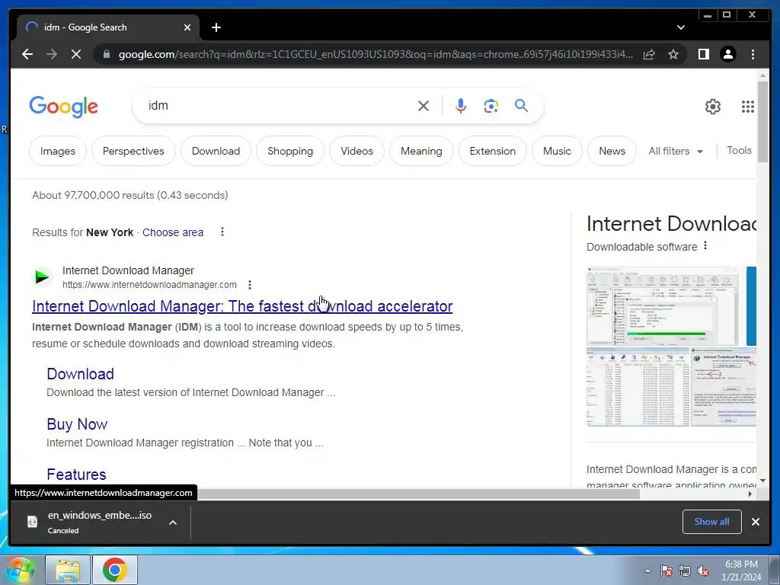Open the Google apps grid
The width and height of the screenshot is (780, 585).
click(748, 107)
